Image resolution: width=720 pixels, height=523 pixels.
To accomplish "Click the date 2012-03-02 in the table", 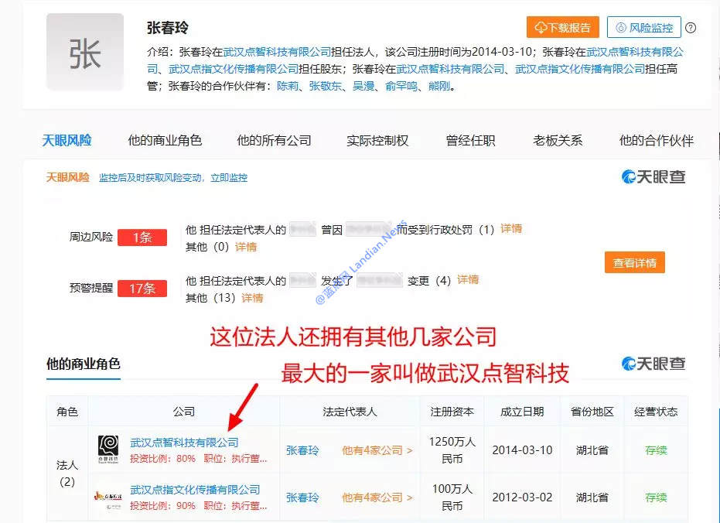I will pos(522,497).
